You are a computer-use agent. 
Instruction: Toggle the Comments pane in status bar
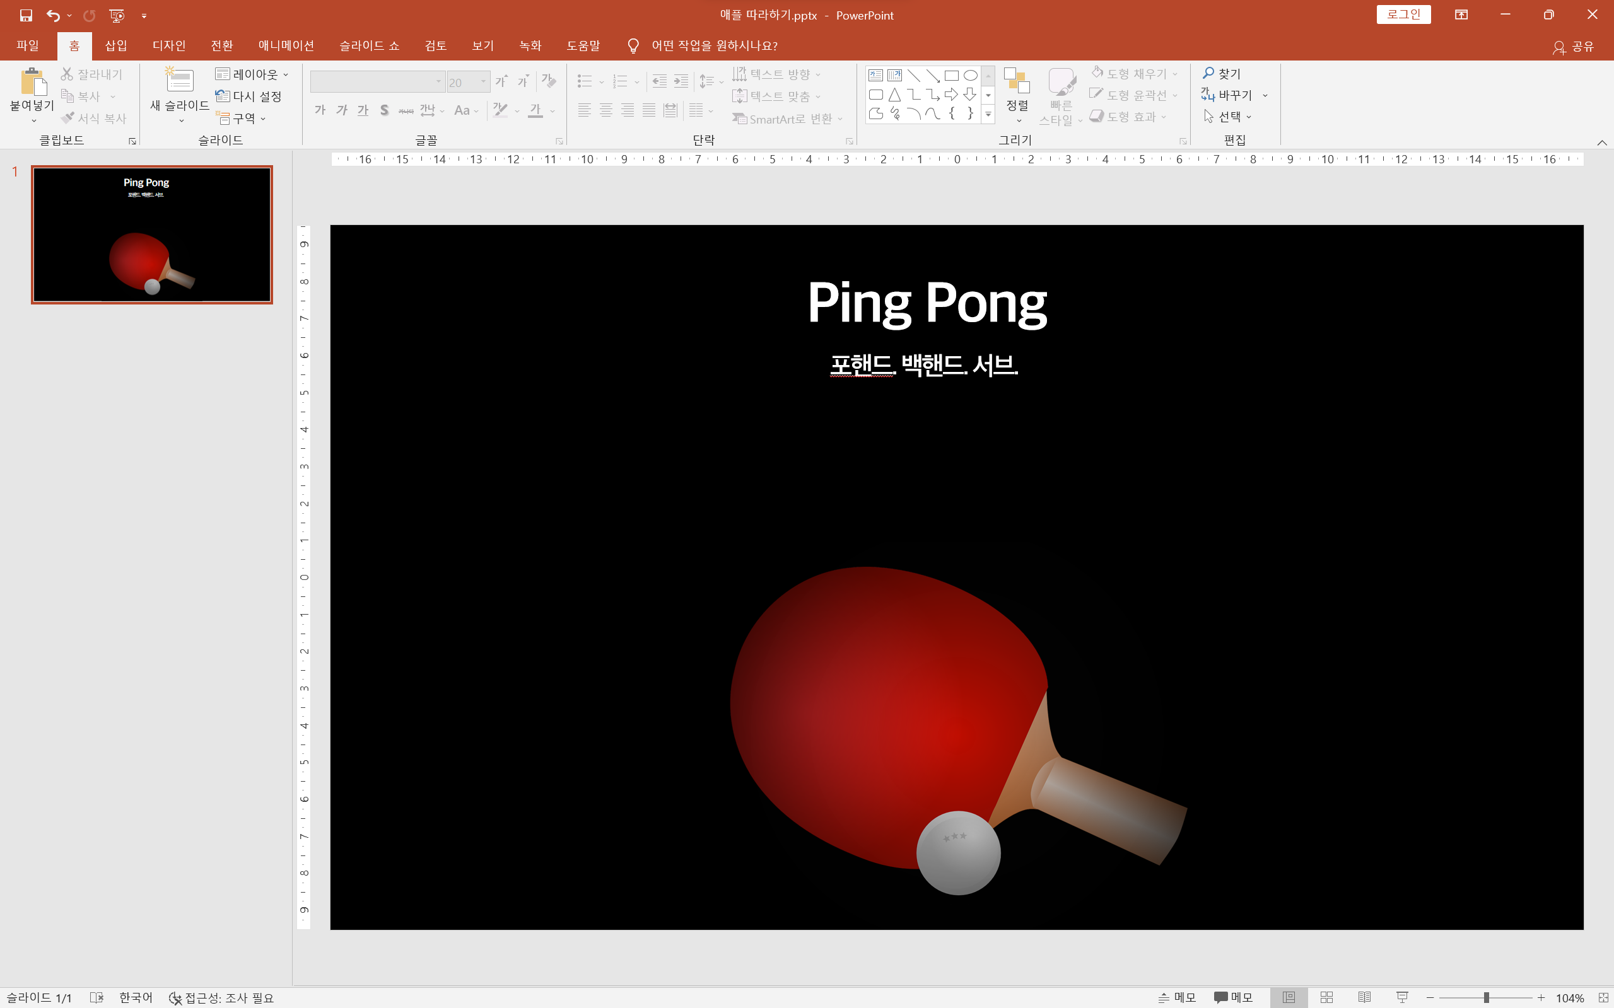pos(1233,997)
